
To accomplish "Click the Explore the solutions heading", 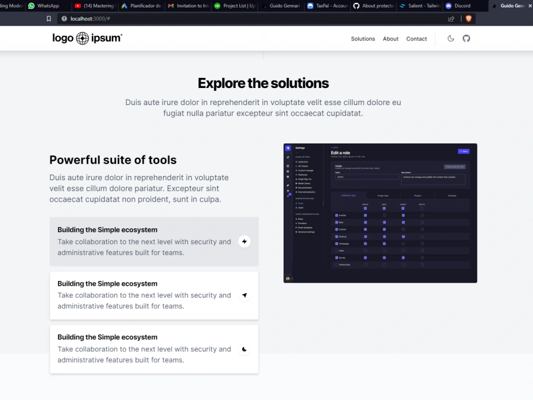I will pos(263,83).
